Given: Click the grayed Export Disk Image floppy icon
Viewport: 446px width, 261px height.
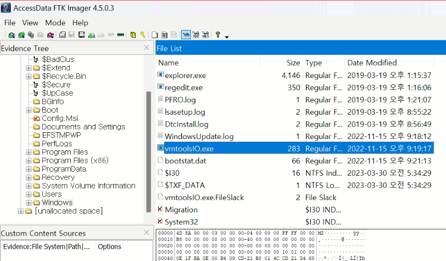Looking at the screenshot, I should coord(72,35).
